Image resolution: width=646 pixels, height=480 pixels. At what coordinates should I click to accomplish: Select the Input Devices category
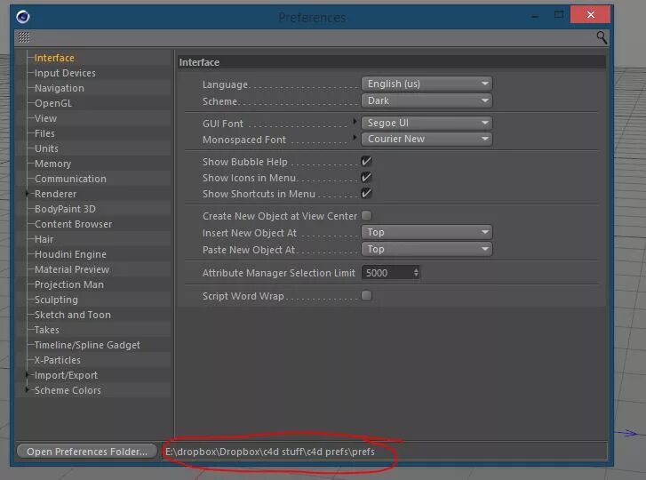(x=65, y=73)
